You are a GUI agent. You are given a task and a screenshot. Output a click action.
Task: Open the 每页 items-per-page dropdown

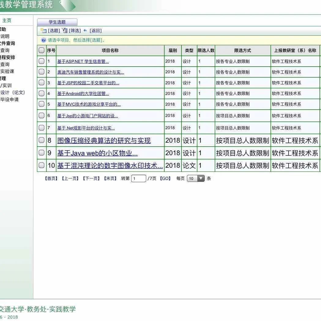tap(196, 178)
